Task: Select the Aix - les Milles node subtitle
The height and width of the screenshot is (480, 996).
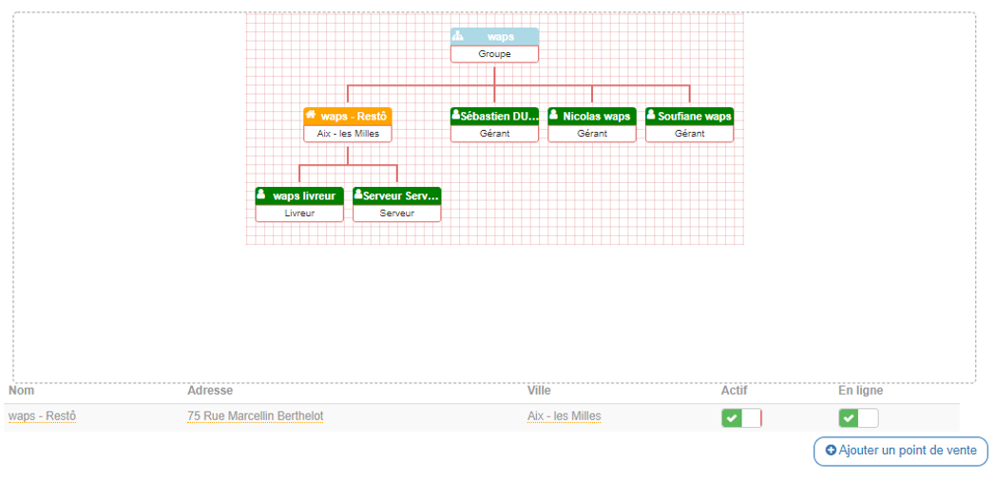Action: point(348,134)
